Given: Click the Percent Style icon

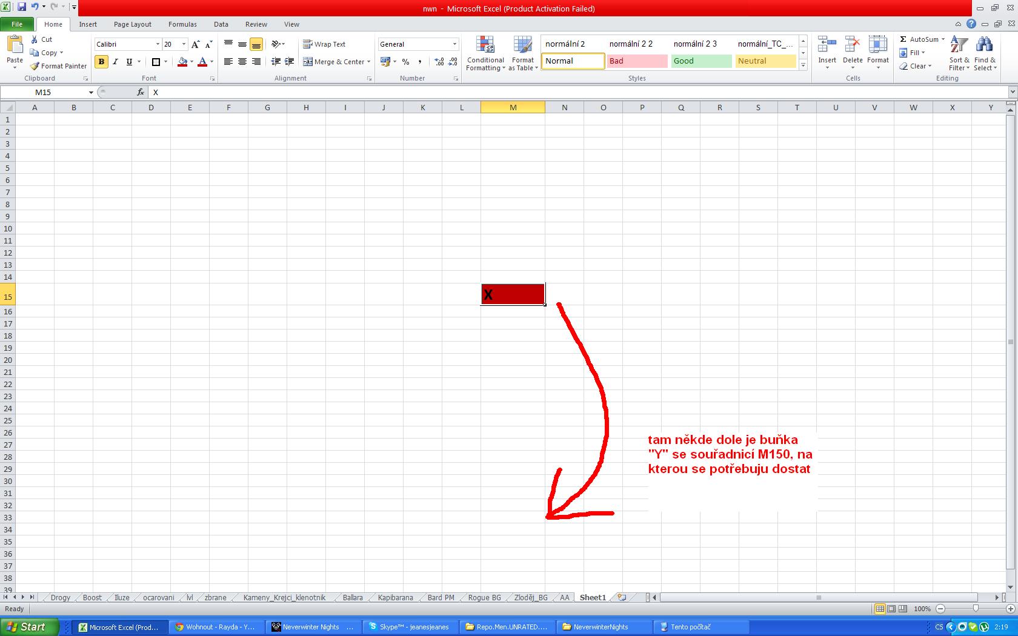Looking at the screenshot, I should click(405, 62).
